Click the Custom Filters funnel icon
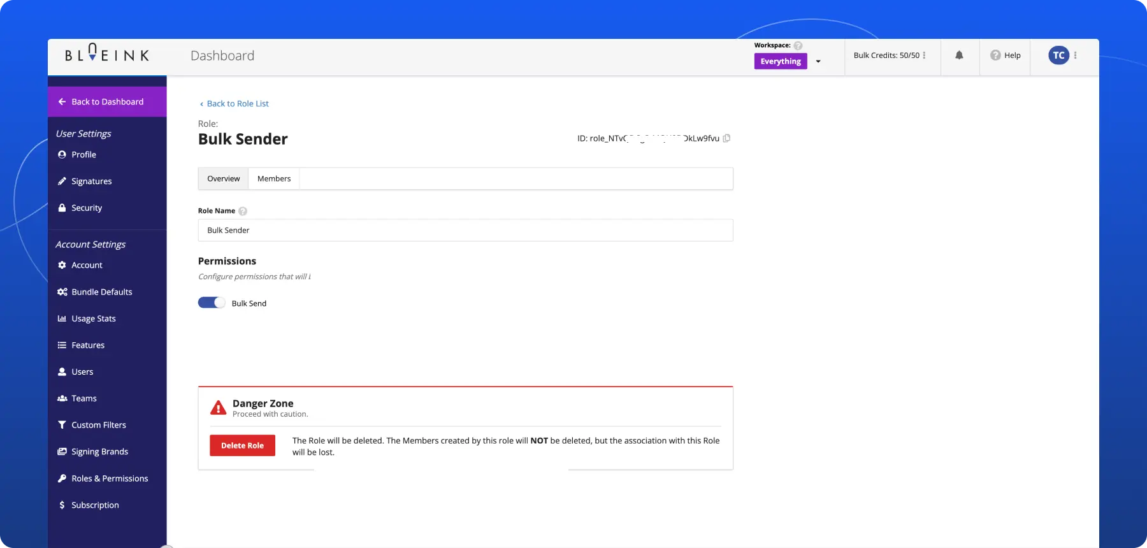The width and height of the screenshot is (1147, 548). point(62,425)
